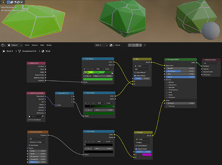Open the Node menu in node editor

(49, 45)
